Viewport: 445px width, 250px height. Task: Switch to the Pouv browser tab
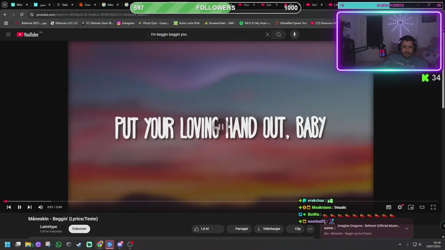[246, 5]
